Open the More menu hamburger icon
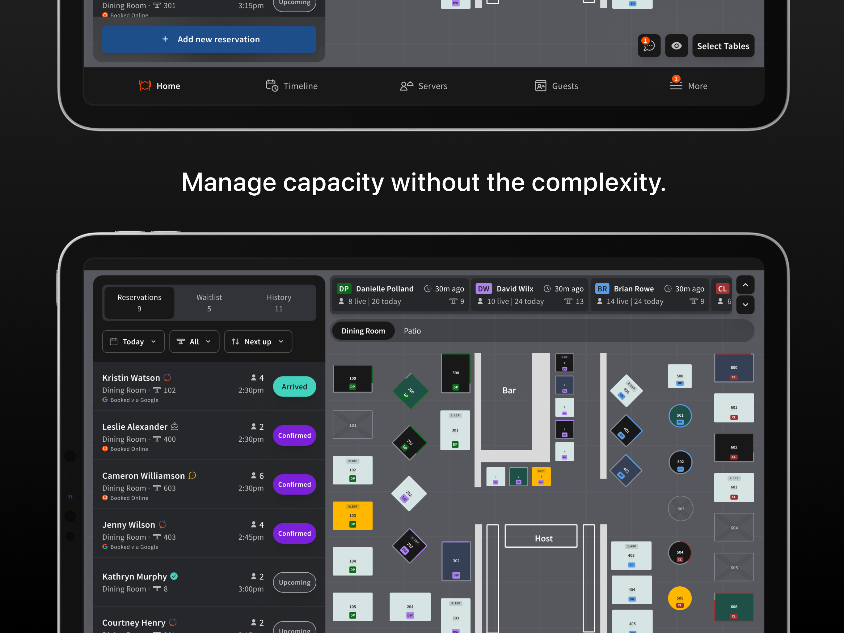 [676, 86]
